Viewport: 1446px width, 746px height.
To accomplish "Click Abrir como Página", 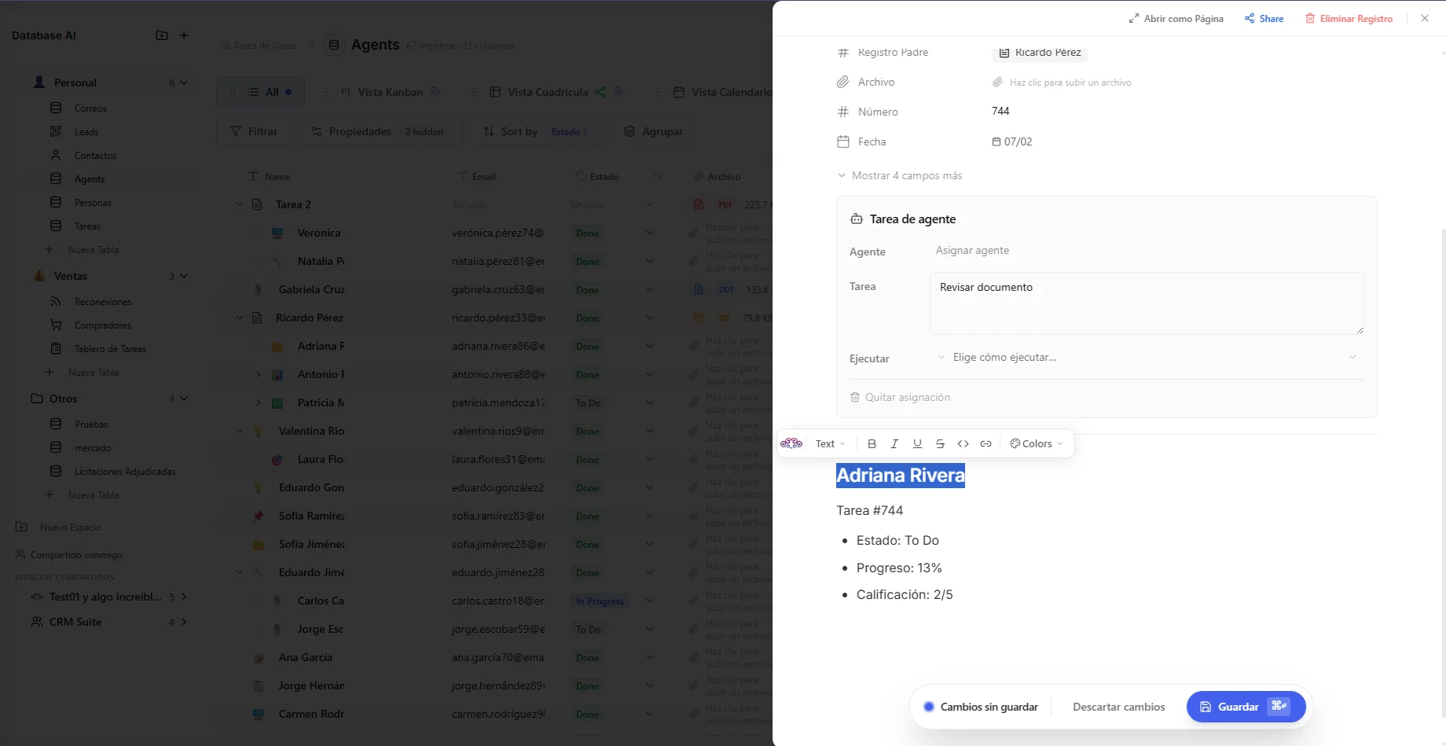I will coord(1176,19).
